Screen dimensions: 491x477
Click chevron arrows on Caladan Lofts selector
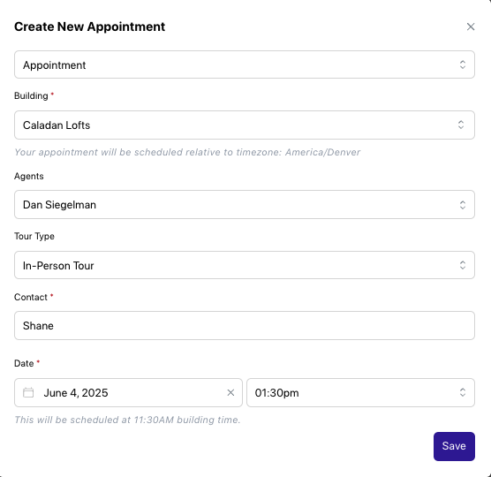pyautogui.click(x=461, y=125)
